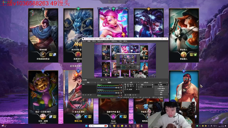Adjust top mixer channel volume slider
This screenshot has width=228, height=128.
click(107, 88)
